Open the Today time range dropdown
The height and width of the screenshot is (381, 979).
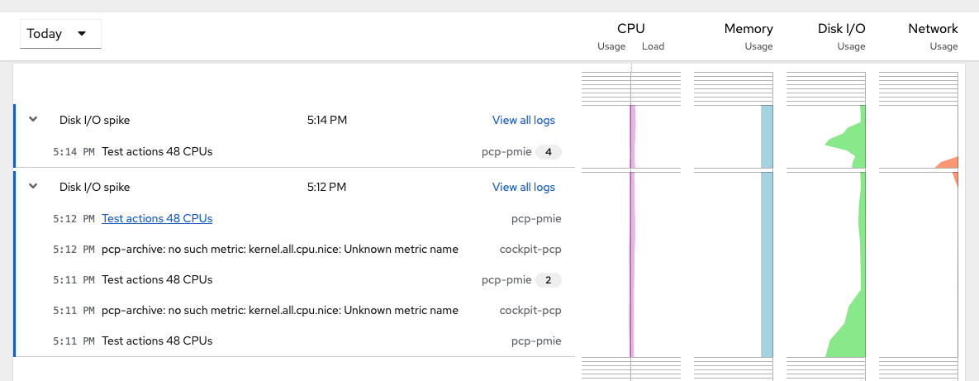point(60,34)
